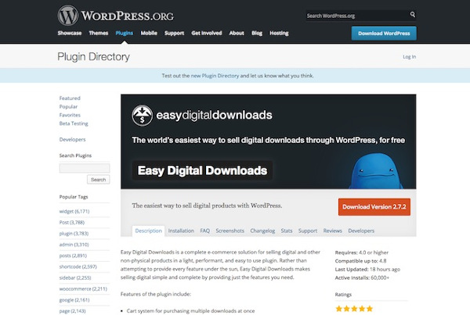The height and width of the screenshot is (315, 470).
Task: Click the search magnifier icon in header
Action: tap(413, 14)
